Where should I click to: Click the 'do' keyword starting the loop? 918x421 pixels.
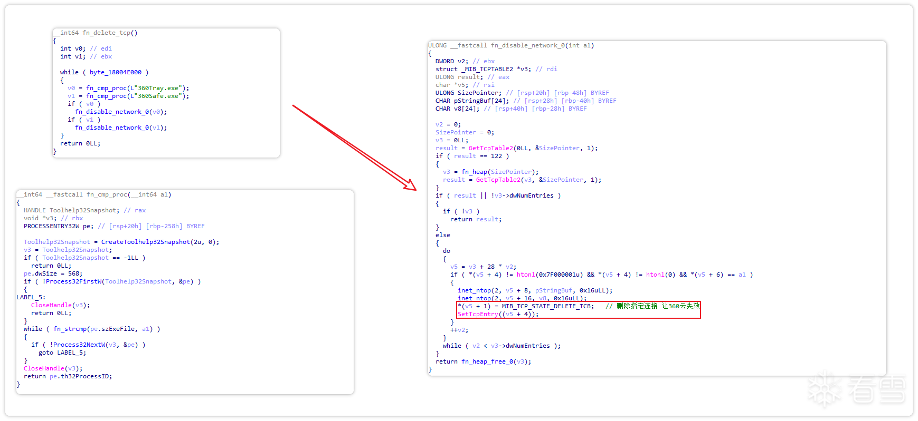(447, 251)
